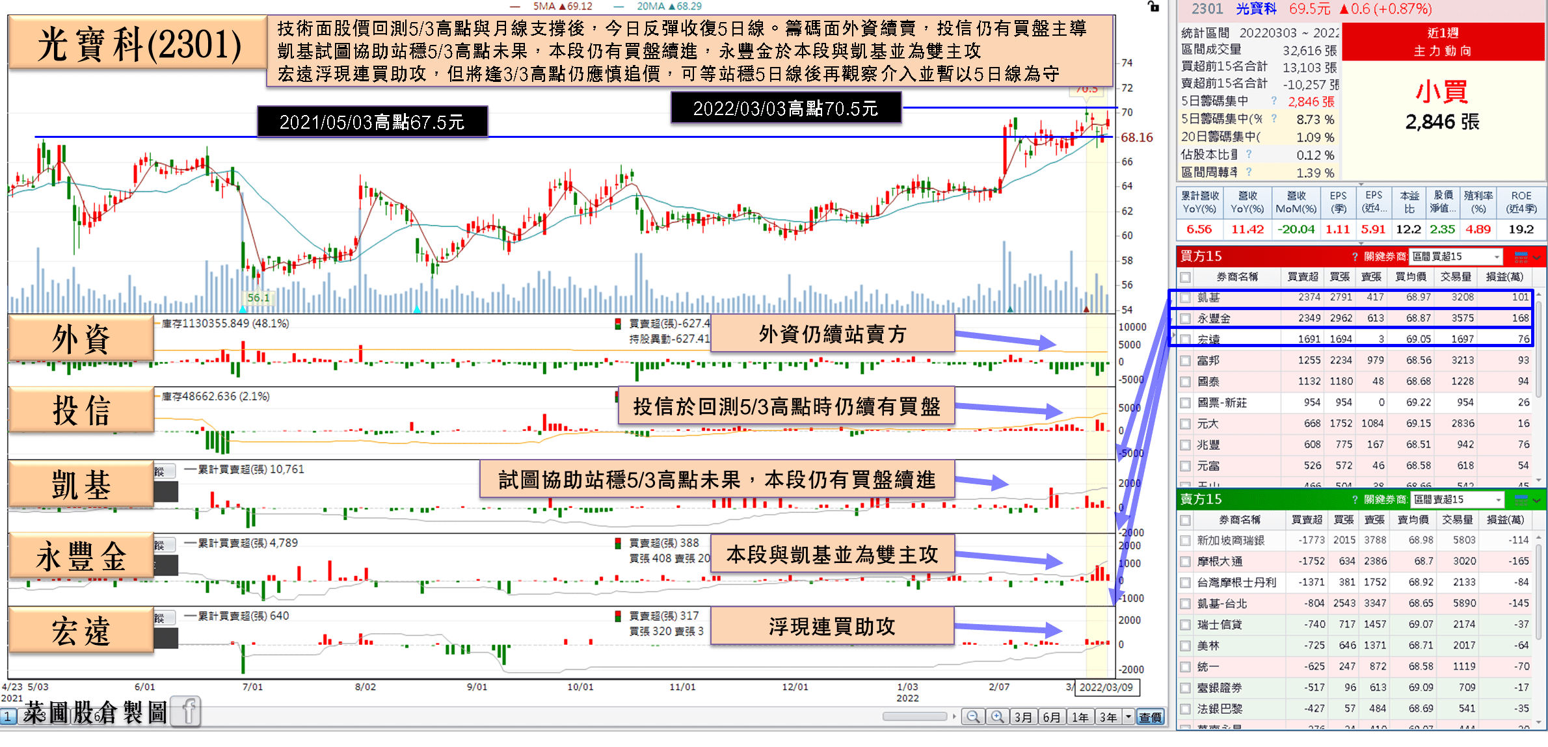Click the lock icon above the price chart
The image size is (1548, 747).
[1153, 7]
